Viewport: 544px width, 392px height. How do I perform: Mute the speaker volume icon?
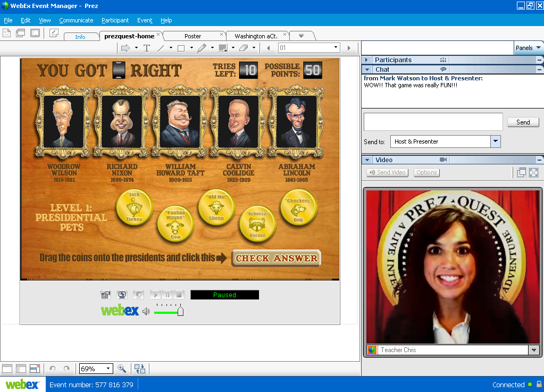pyautogui.click(x=146, y=311)
